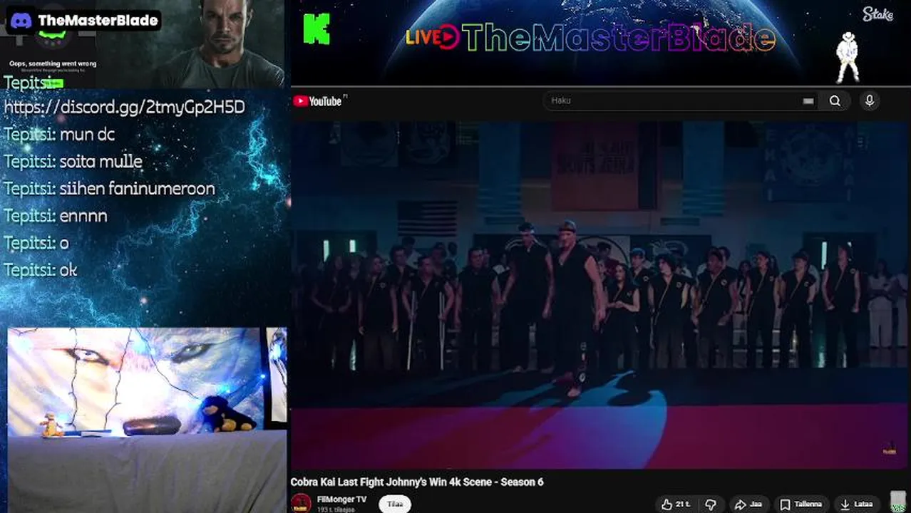Select chat message 'Tepitsi: soita mulle'

point(73,162)
